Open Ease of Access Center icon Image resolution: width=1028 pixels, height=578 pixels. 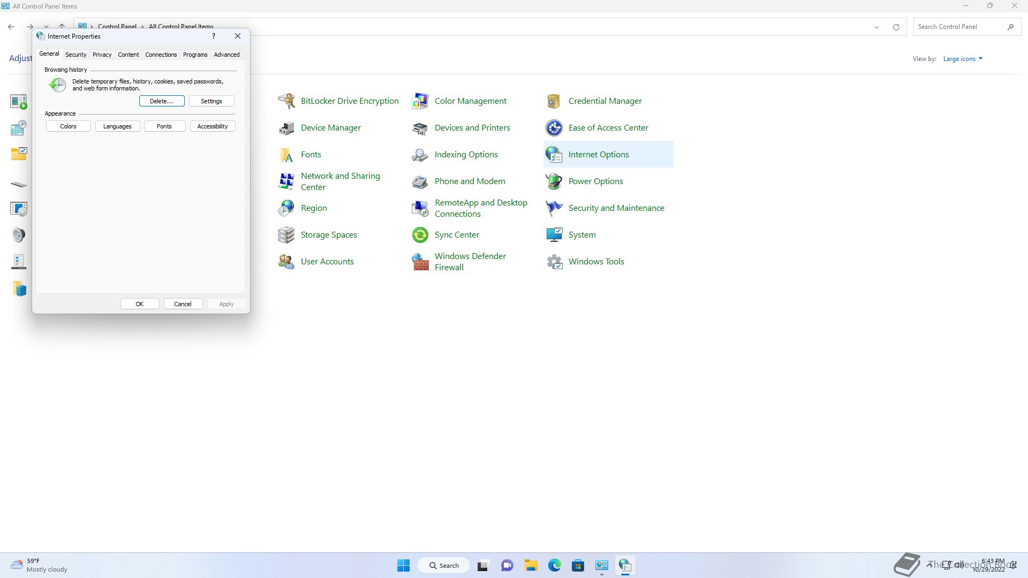(554, 127)
